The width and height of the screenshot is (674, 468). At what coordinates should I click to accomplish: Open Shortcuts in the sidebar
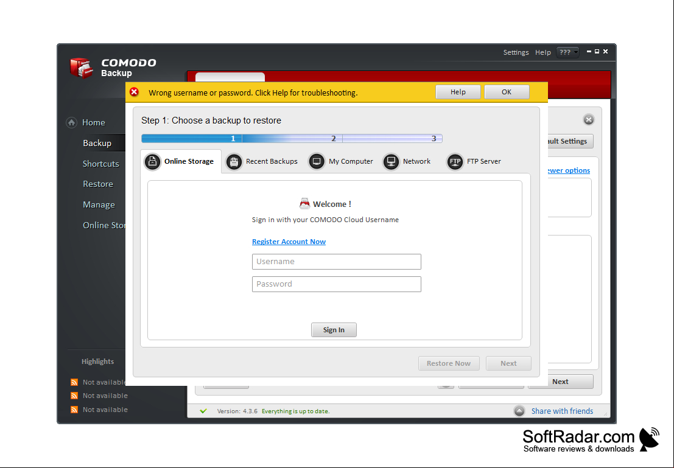(101, 164)
